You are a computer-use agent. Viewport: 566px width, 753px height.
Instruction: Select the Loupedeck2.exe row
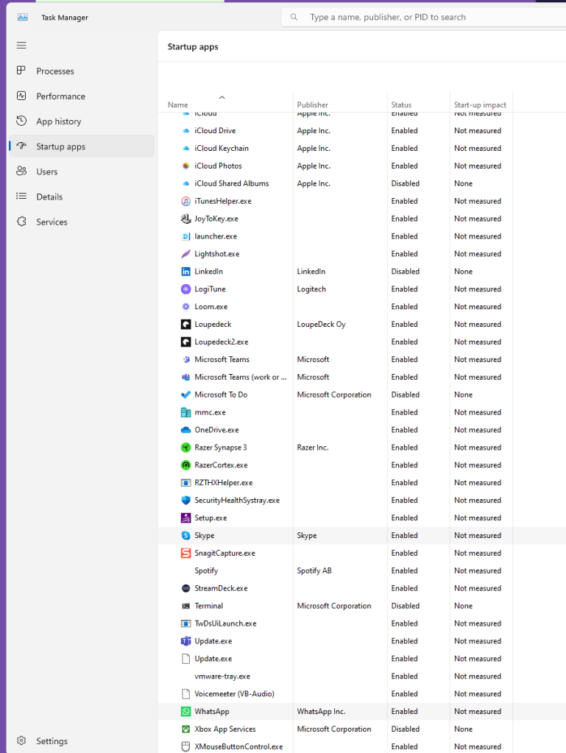361,342
